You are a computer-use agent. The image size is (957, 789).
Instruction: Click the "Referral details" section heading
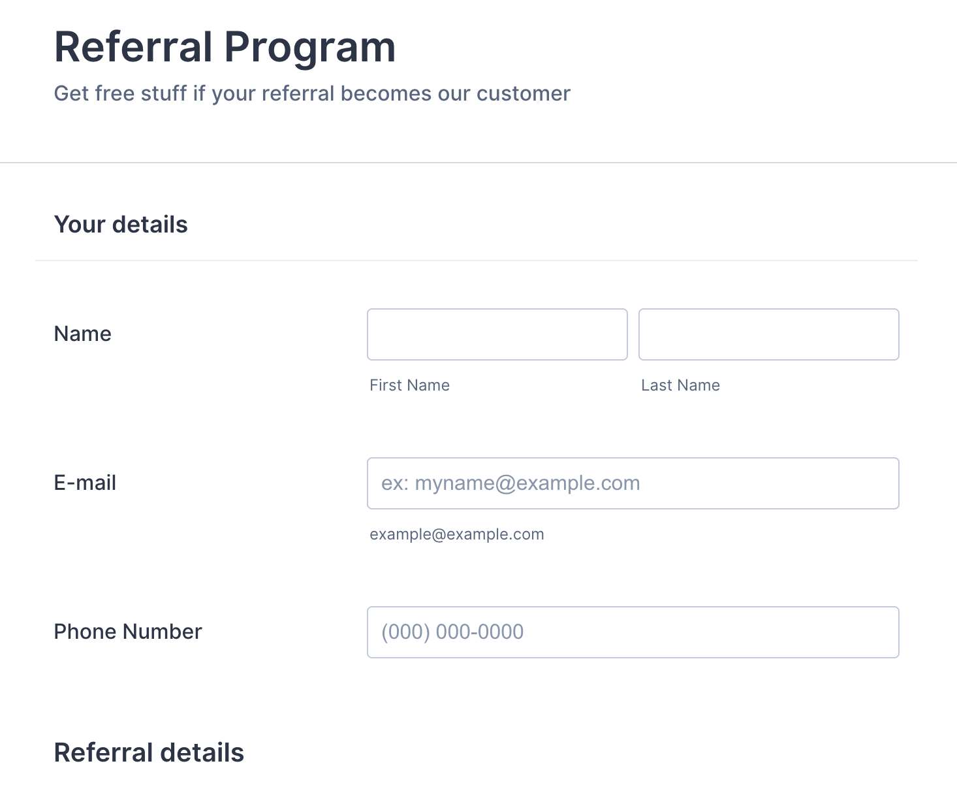(x=149, y=752)
